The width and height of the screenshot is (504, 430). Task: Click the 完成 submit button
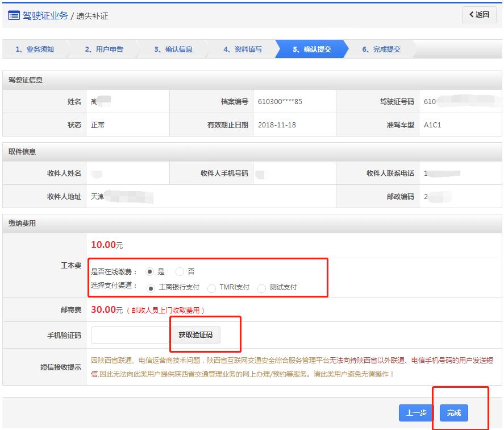pyautogui.click(x=453, y=413)
